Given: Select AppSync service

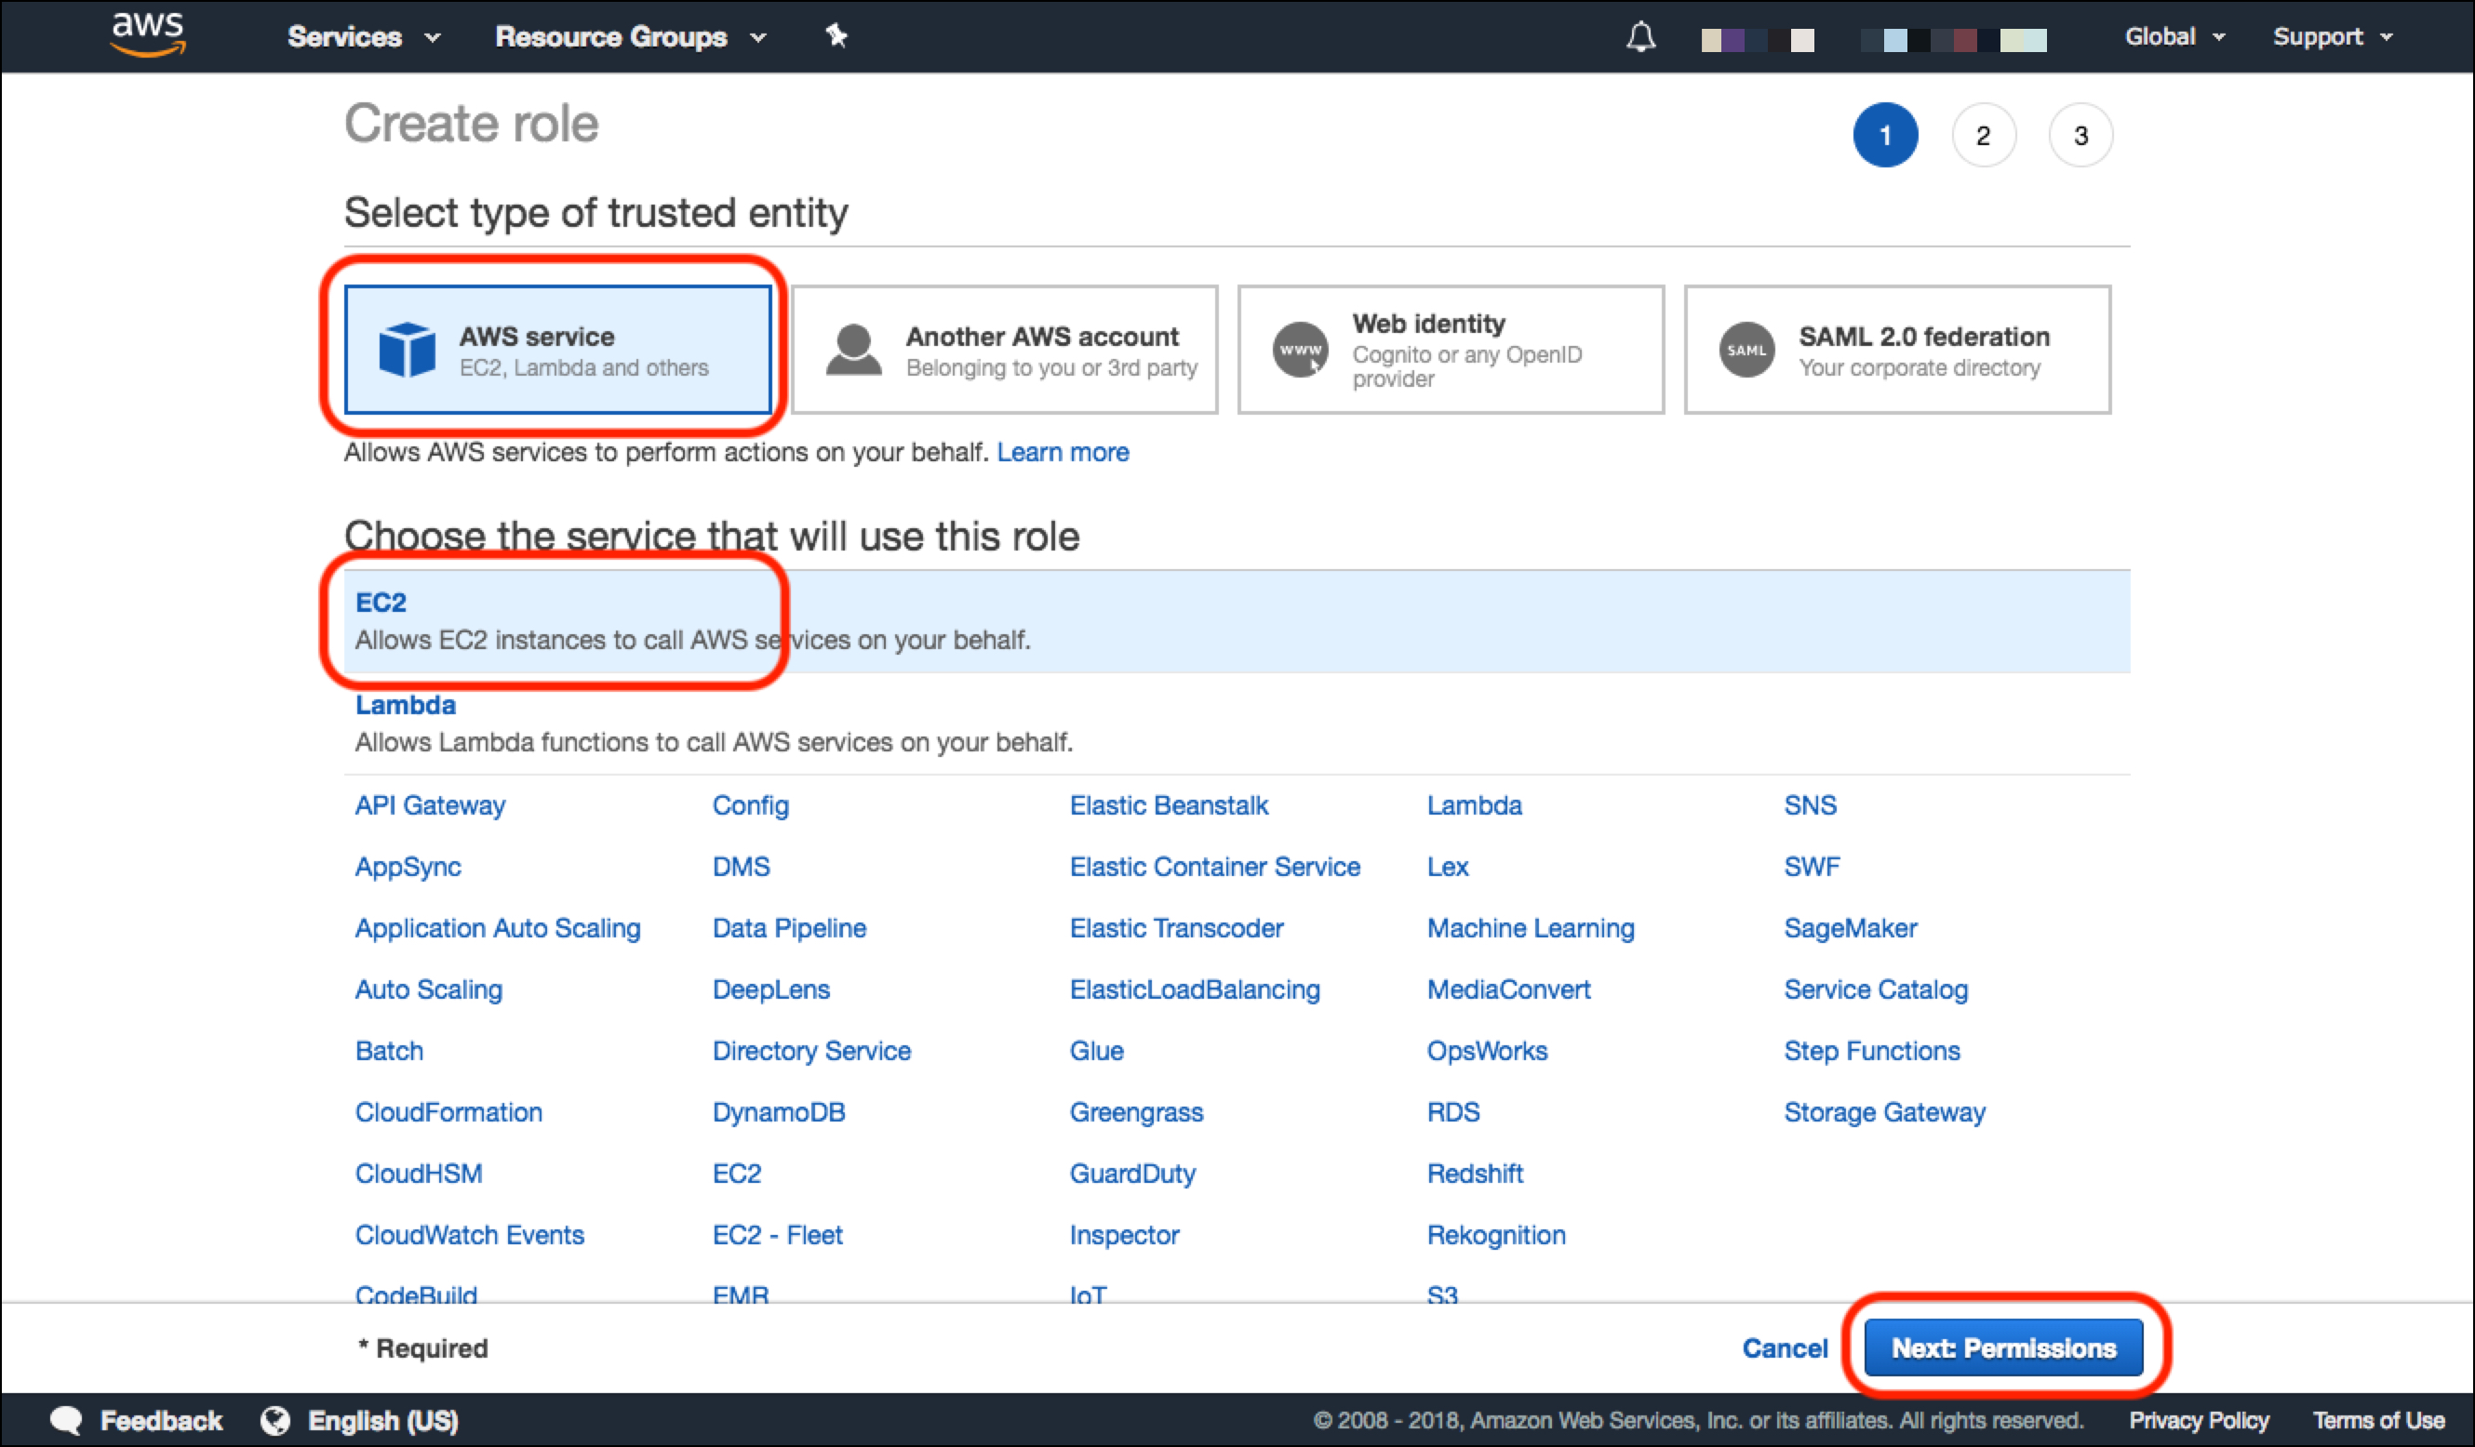Looking at the screenshot, I should pyautogui.click(x=408, y=867).
